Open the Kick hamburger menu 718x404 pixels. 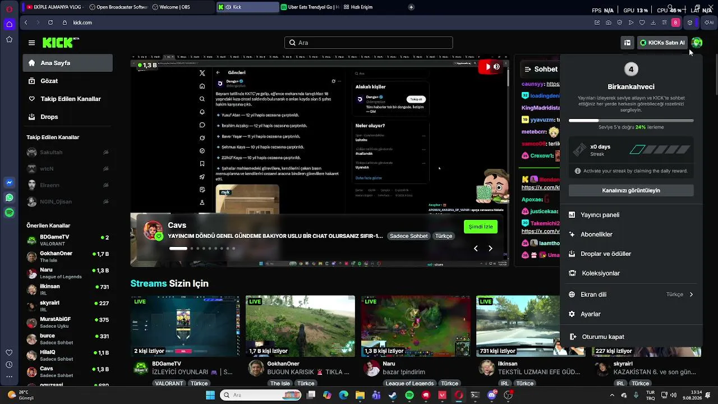pos(31,43)
